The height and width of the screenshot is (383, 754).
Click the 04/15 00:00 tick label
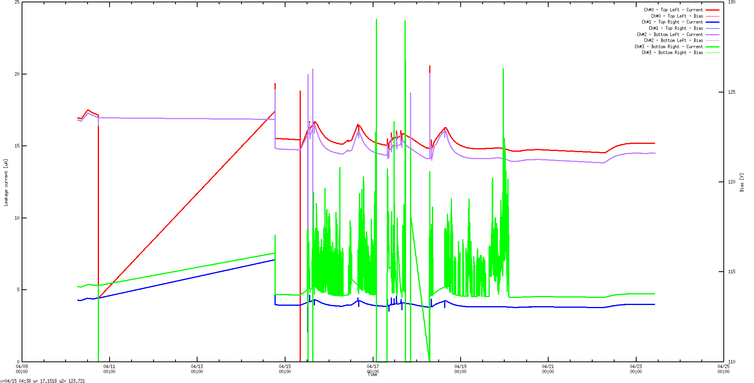(285, 368)
